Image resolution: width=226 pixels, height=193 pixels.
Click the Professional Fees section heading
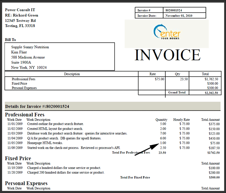coord(25,115)
